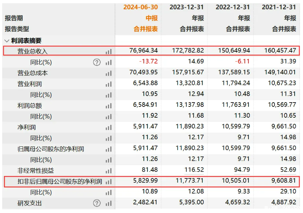Click help icon on 同比(%) below 营业总收入
The image size is (303, 213).
click(x=97, y=62)
